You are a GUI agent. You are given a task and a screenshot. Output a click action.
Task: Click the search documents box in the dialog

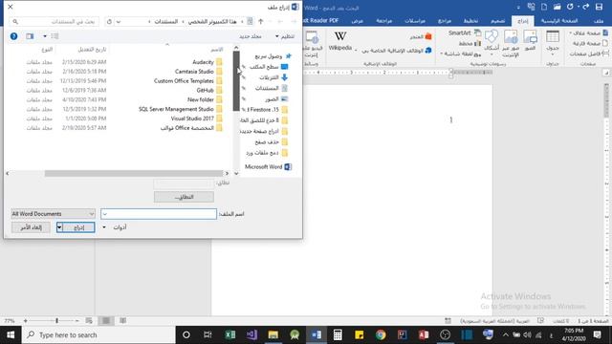54,21
